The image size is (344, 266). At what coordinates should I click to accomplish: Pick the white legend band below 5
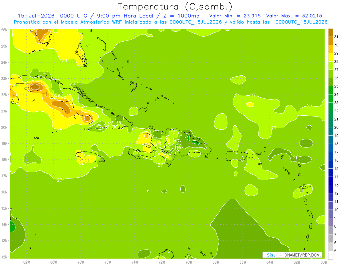coord(331,255)
